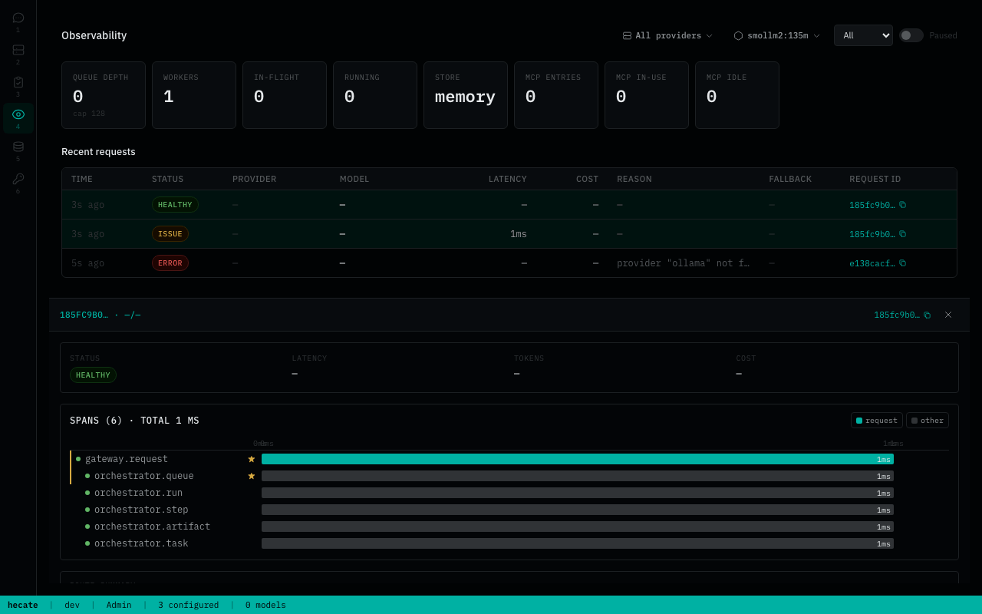Select the gateway.request span bar
This screenshot has width=982, height=614.
pos(578,459)
